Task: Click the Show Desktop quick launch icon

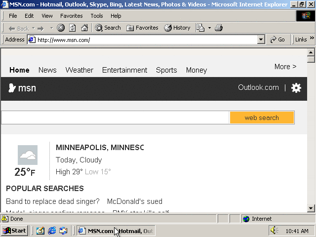Action: pos(40,231)
